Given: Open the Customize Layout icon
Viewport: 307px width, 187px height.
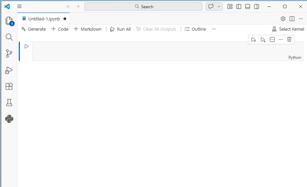Looking at the screenshot, I should click(230, 6).
